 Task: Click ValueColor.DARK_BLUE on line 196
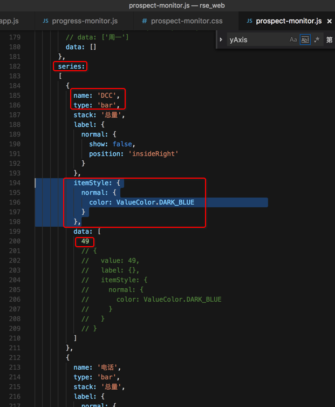pos(155,202)
